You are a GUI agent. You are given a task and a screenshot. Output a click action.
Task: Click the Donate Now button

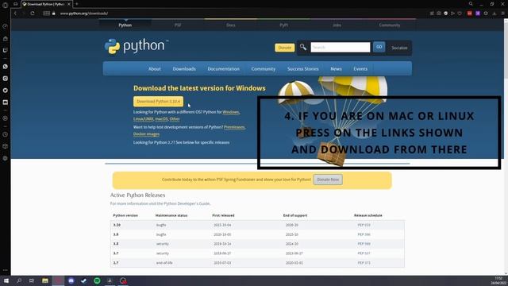[328, 180]
